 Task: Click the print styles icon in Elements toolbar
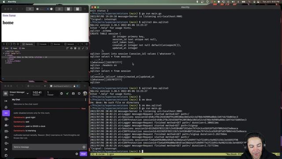[71, 48]
